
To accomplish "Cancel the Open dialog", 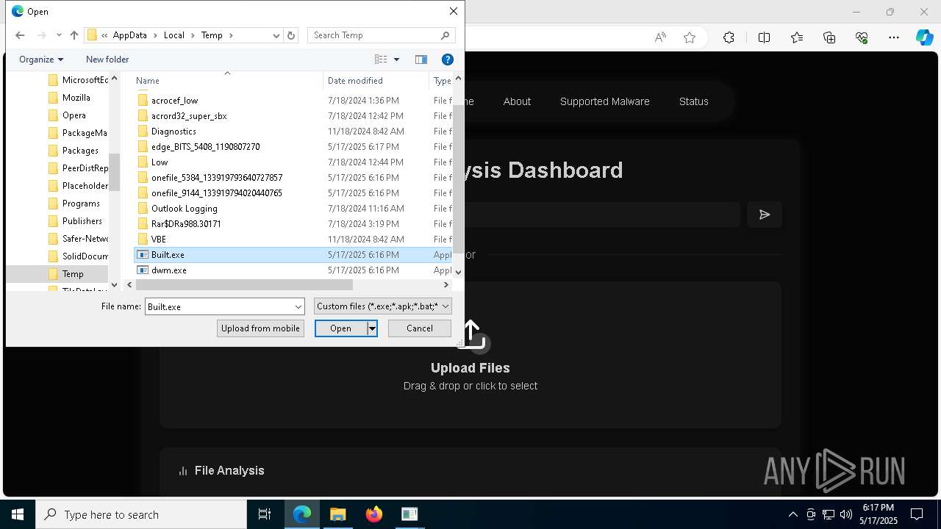I will click(420, 328).
